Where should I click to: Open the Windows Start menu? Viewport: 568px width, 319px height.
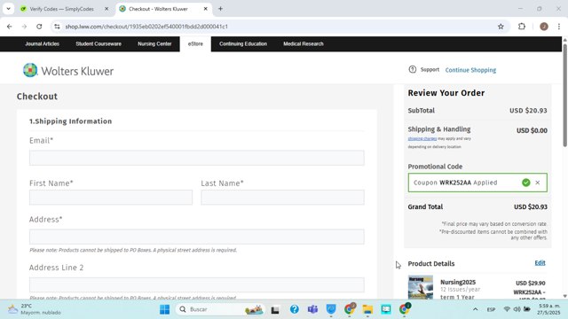164,309
